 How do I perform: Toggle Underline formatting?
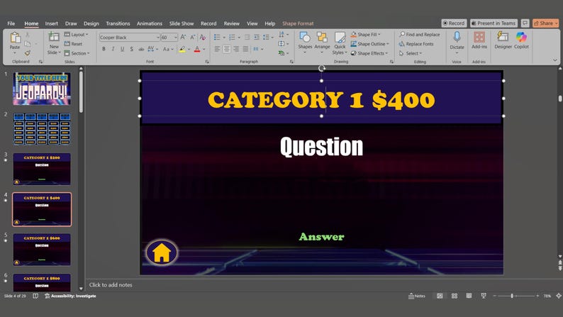tap(123, 49)
